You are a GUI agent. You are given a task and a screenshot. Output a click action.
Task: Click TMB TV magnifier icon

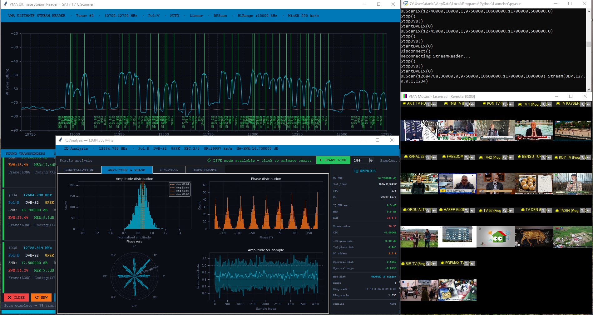click(467, 104)
